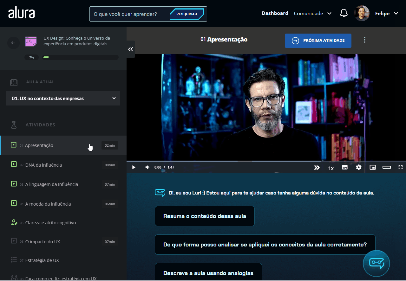Click the video icon for DNA da influência
406x281 pixels.
[x=14, y=164]
